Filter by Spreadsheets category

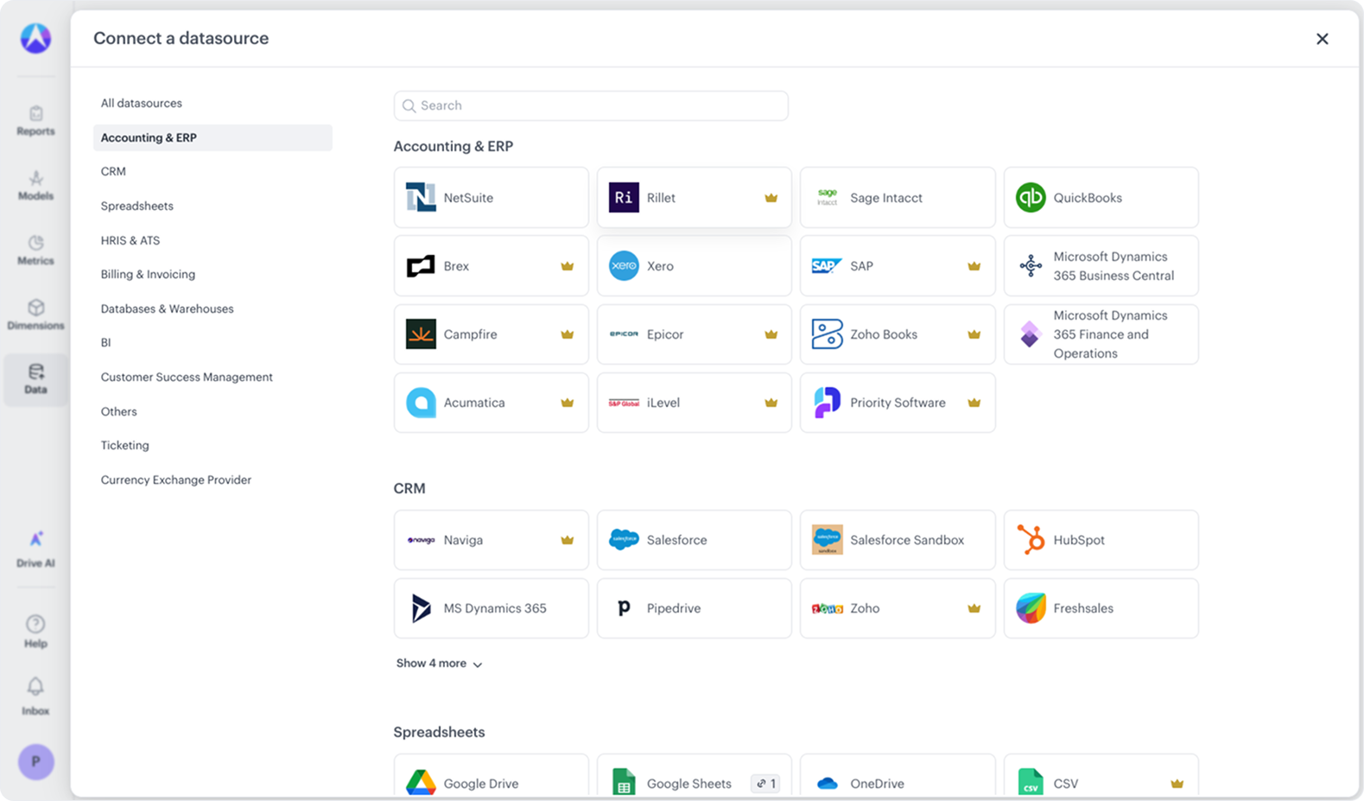[213, 206]
